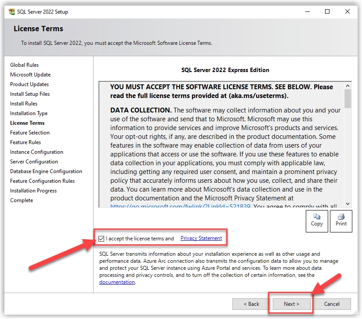
Task: Maximize the SQL Server 2022 Setup window
Action: pos(327,11)
